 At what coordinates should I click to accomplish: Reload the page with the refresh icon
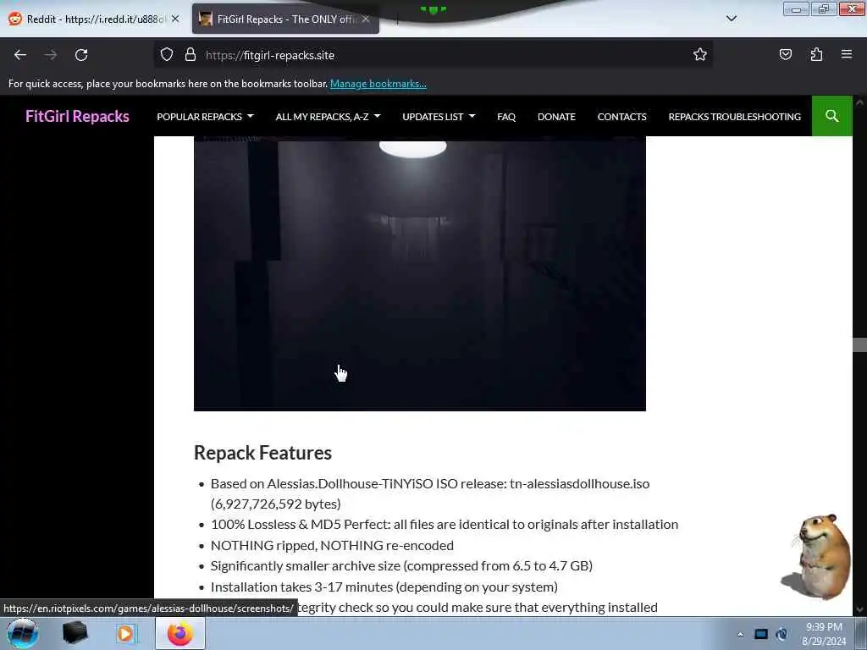(81, 55)
